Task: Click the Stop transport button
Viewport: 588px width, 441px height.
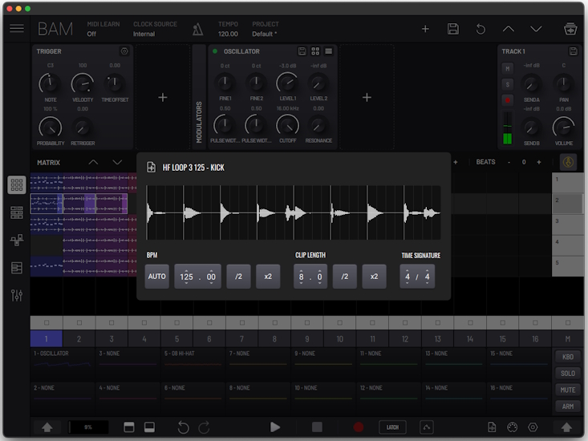Action: (x=317, y=427)
